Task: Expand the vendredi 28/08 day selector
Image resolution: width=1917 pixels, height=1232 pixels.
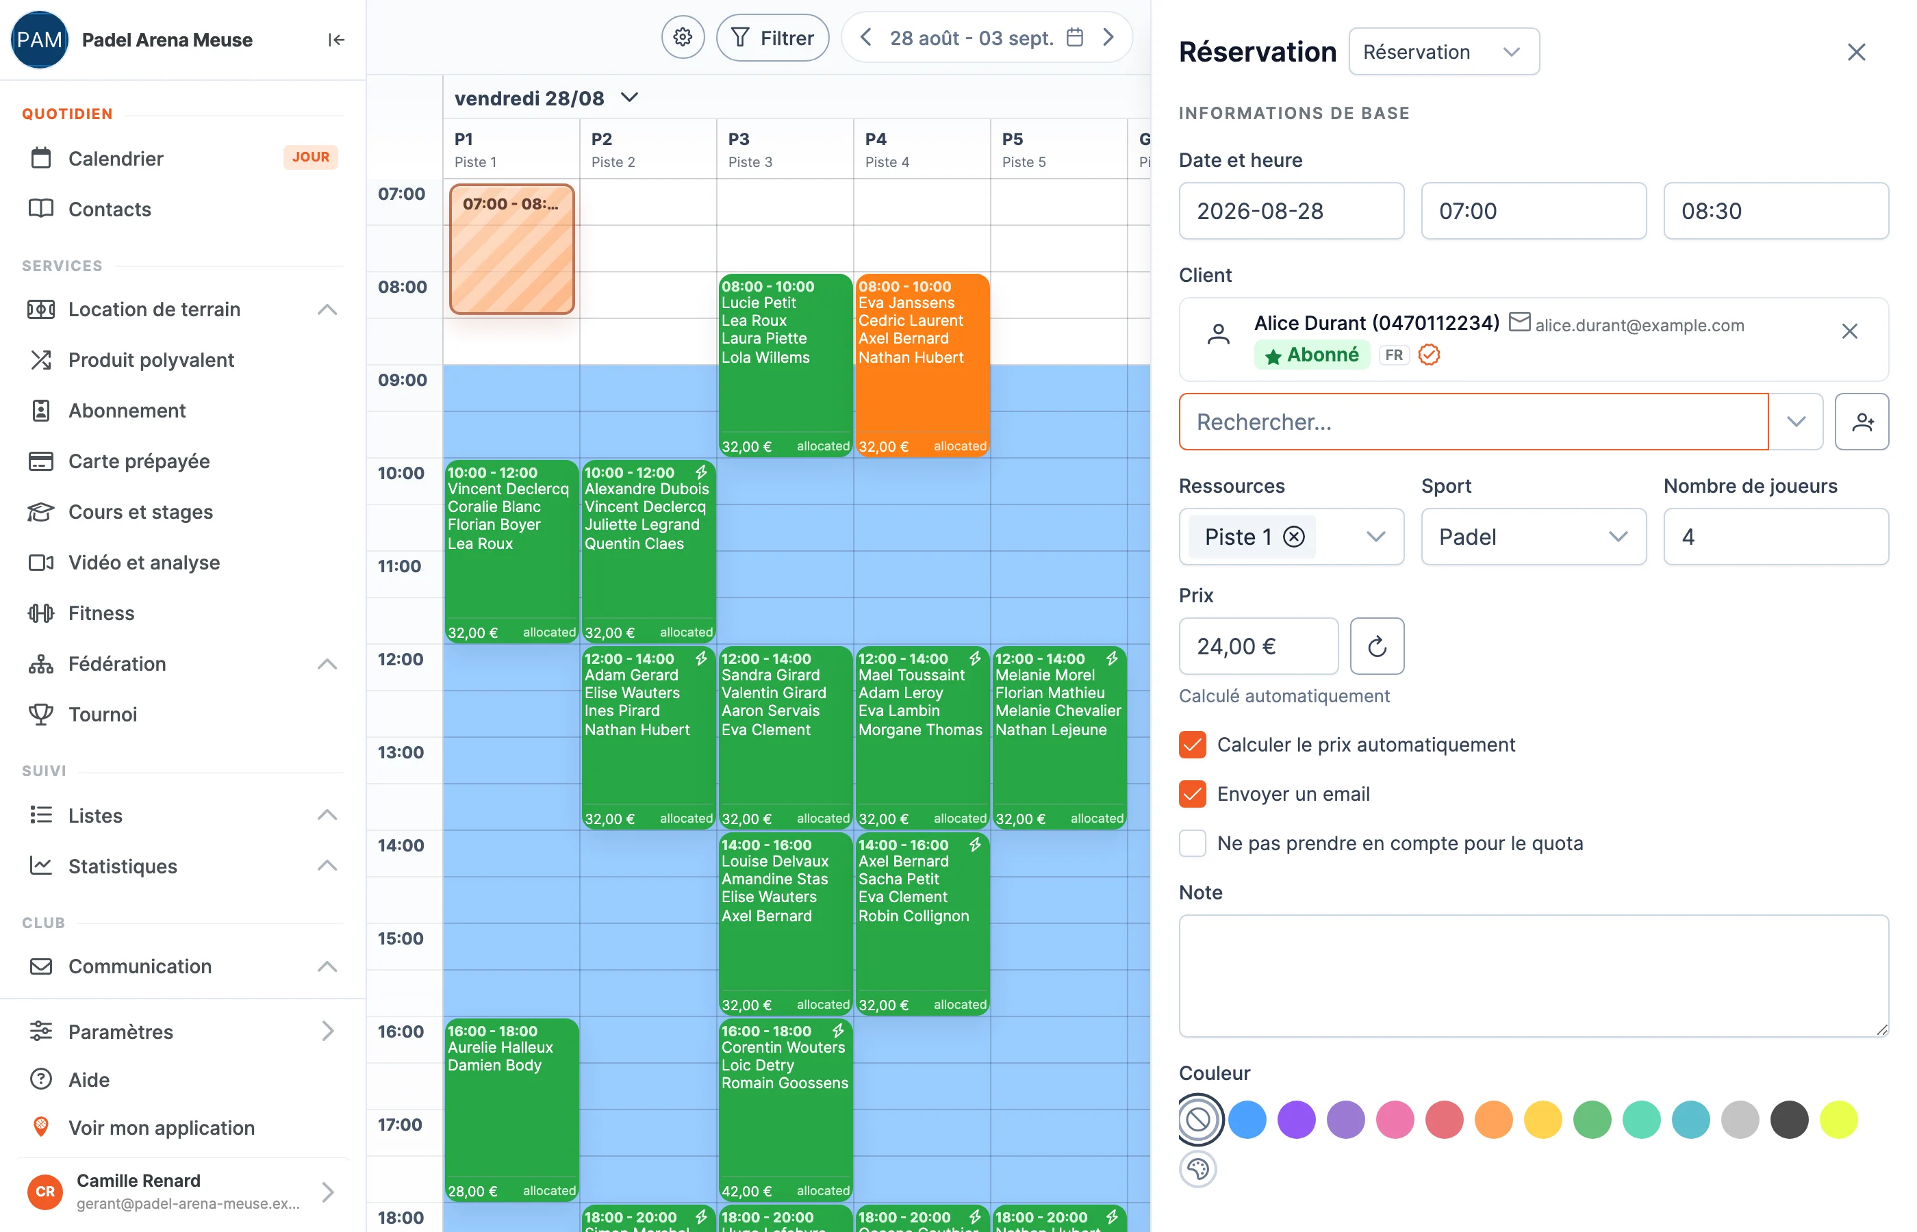Action: pyautogui.click(x=630, y=98)
